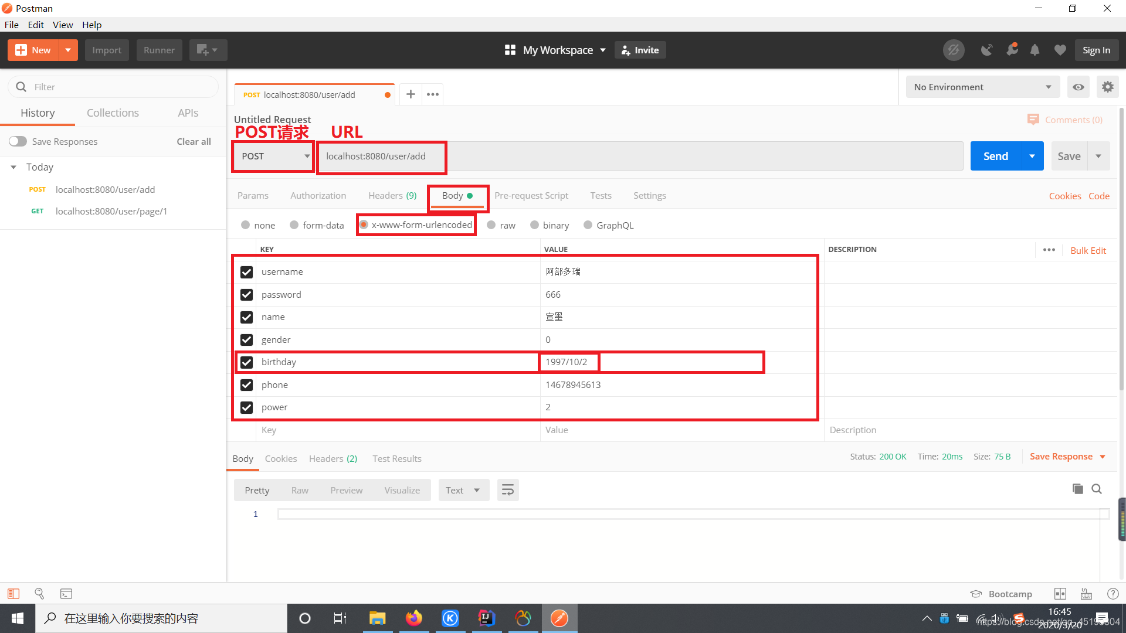This screenshot has height=633, width=1126.
Task: Select GET localhost:8080/user/page/1 history entry
Action: click(x=111, y=211)
